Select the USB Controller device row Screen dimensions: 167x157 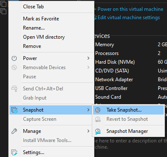tap(131, 88)
